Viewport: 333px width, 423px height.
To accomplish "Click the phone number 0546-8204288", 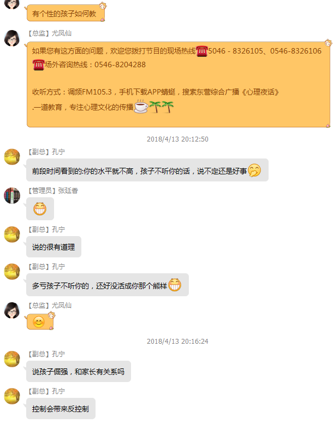I will click(120, 64).
